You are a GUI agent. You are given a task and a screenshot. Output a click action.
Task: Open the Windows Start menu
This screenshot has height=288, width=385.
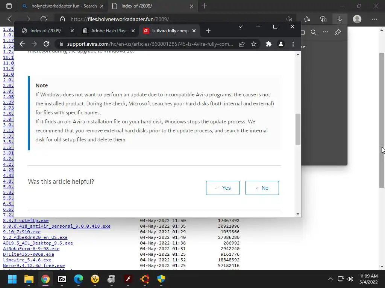click(x=12, y=279)
